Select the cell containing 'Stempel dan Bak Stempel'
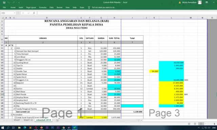The height and width of the screenshot is (130, 217). pos(47,51)
